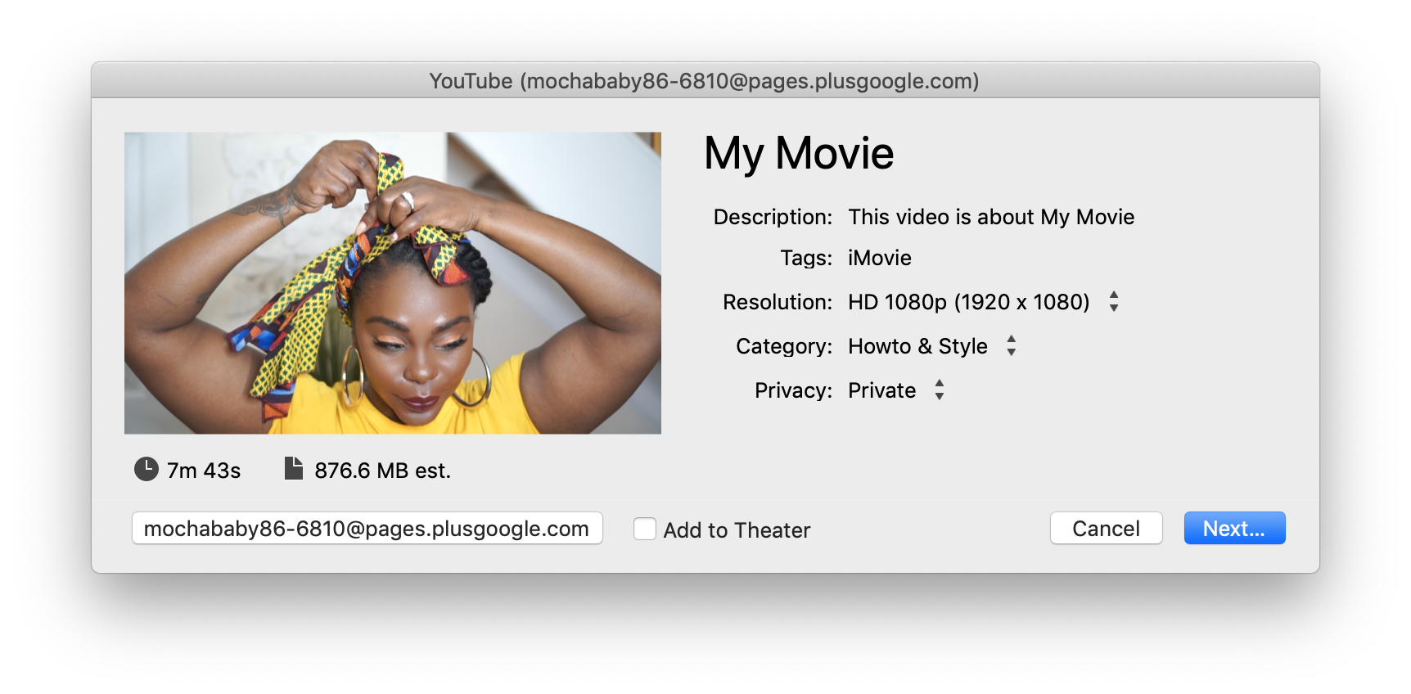Click the Tags: label
The height and width of the screenshot is (694, 1411).
coord(806,258)
